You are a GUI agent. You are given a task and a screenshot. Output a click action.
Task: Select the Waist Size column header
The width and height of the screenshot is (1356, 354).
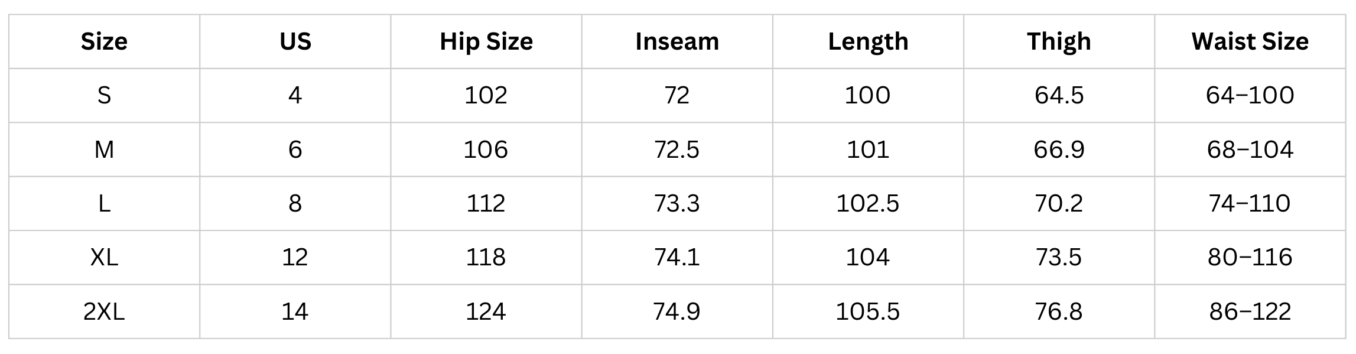pos(1250,41)
